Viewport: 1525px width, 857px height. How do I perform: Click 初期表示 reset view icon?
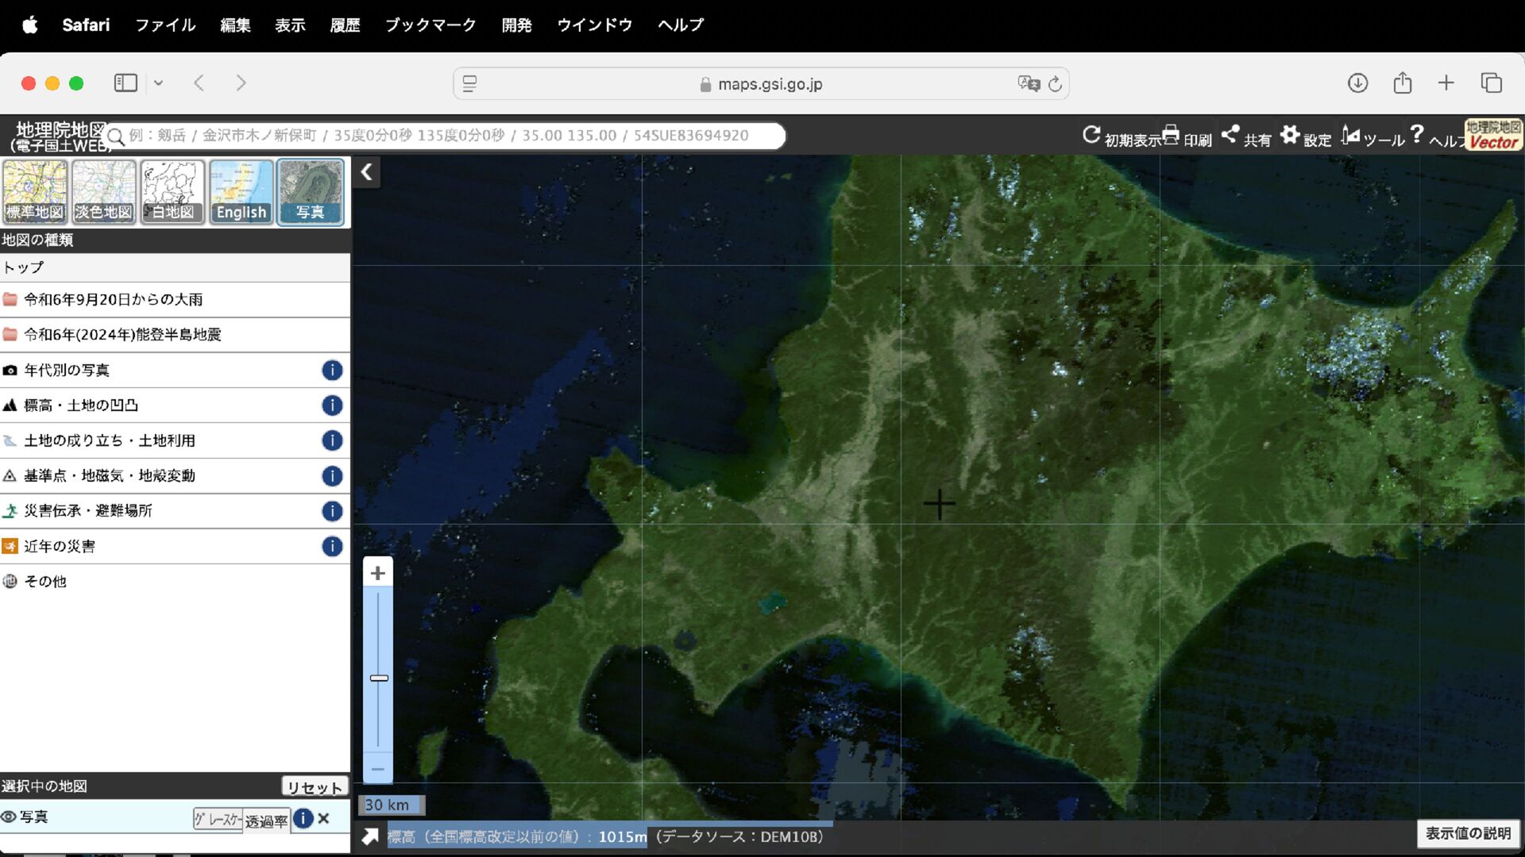[1091, 135]
